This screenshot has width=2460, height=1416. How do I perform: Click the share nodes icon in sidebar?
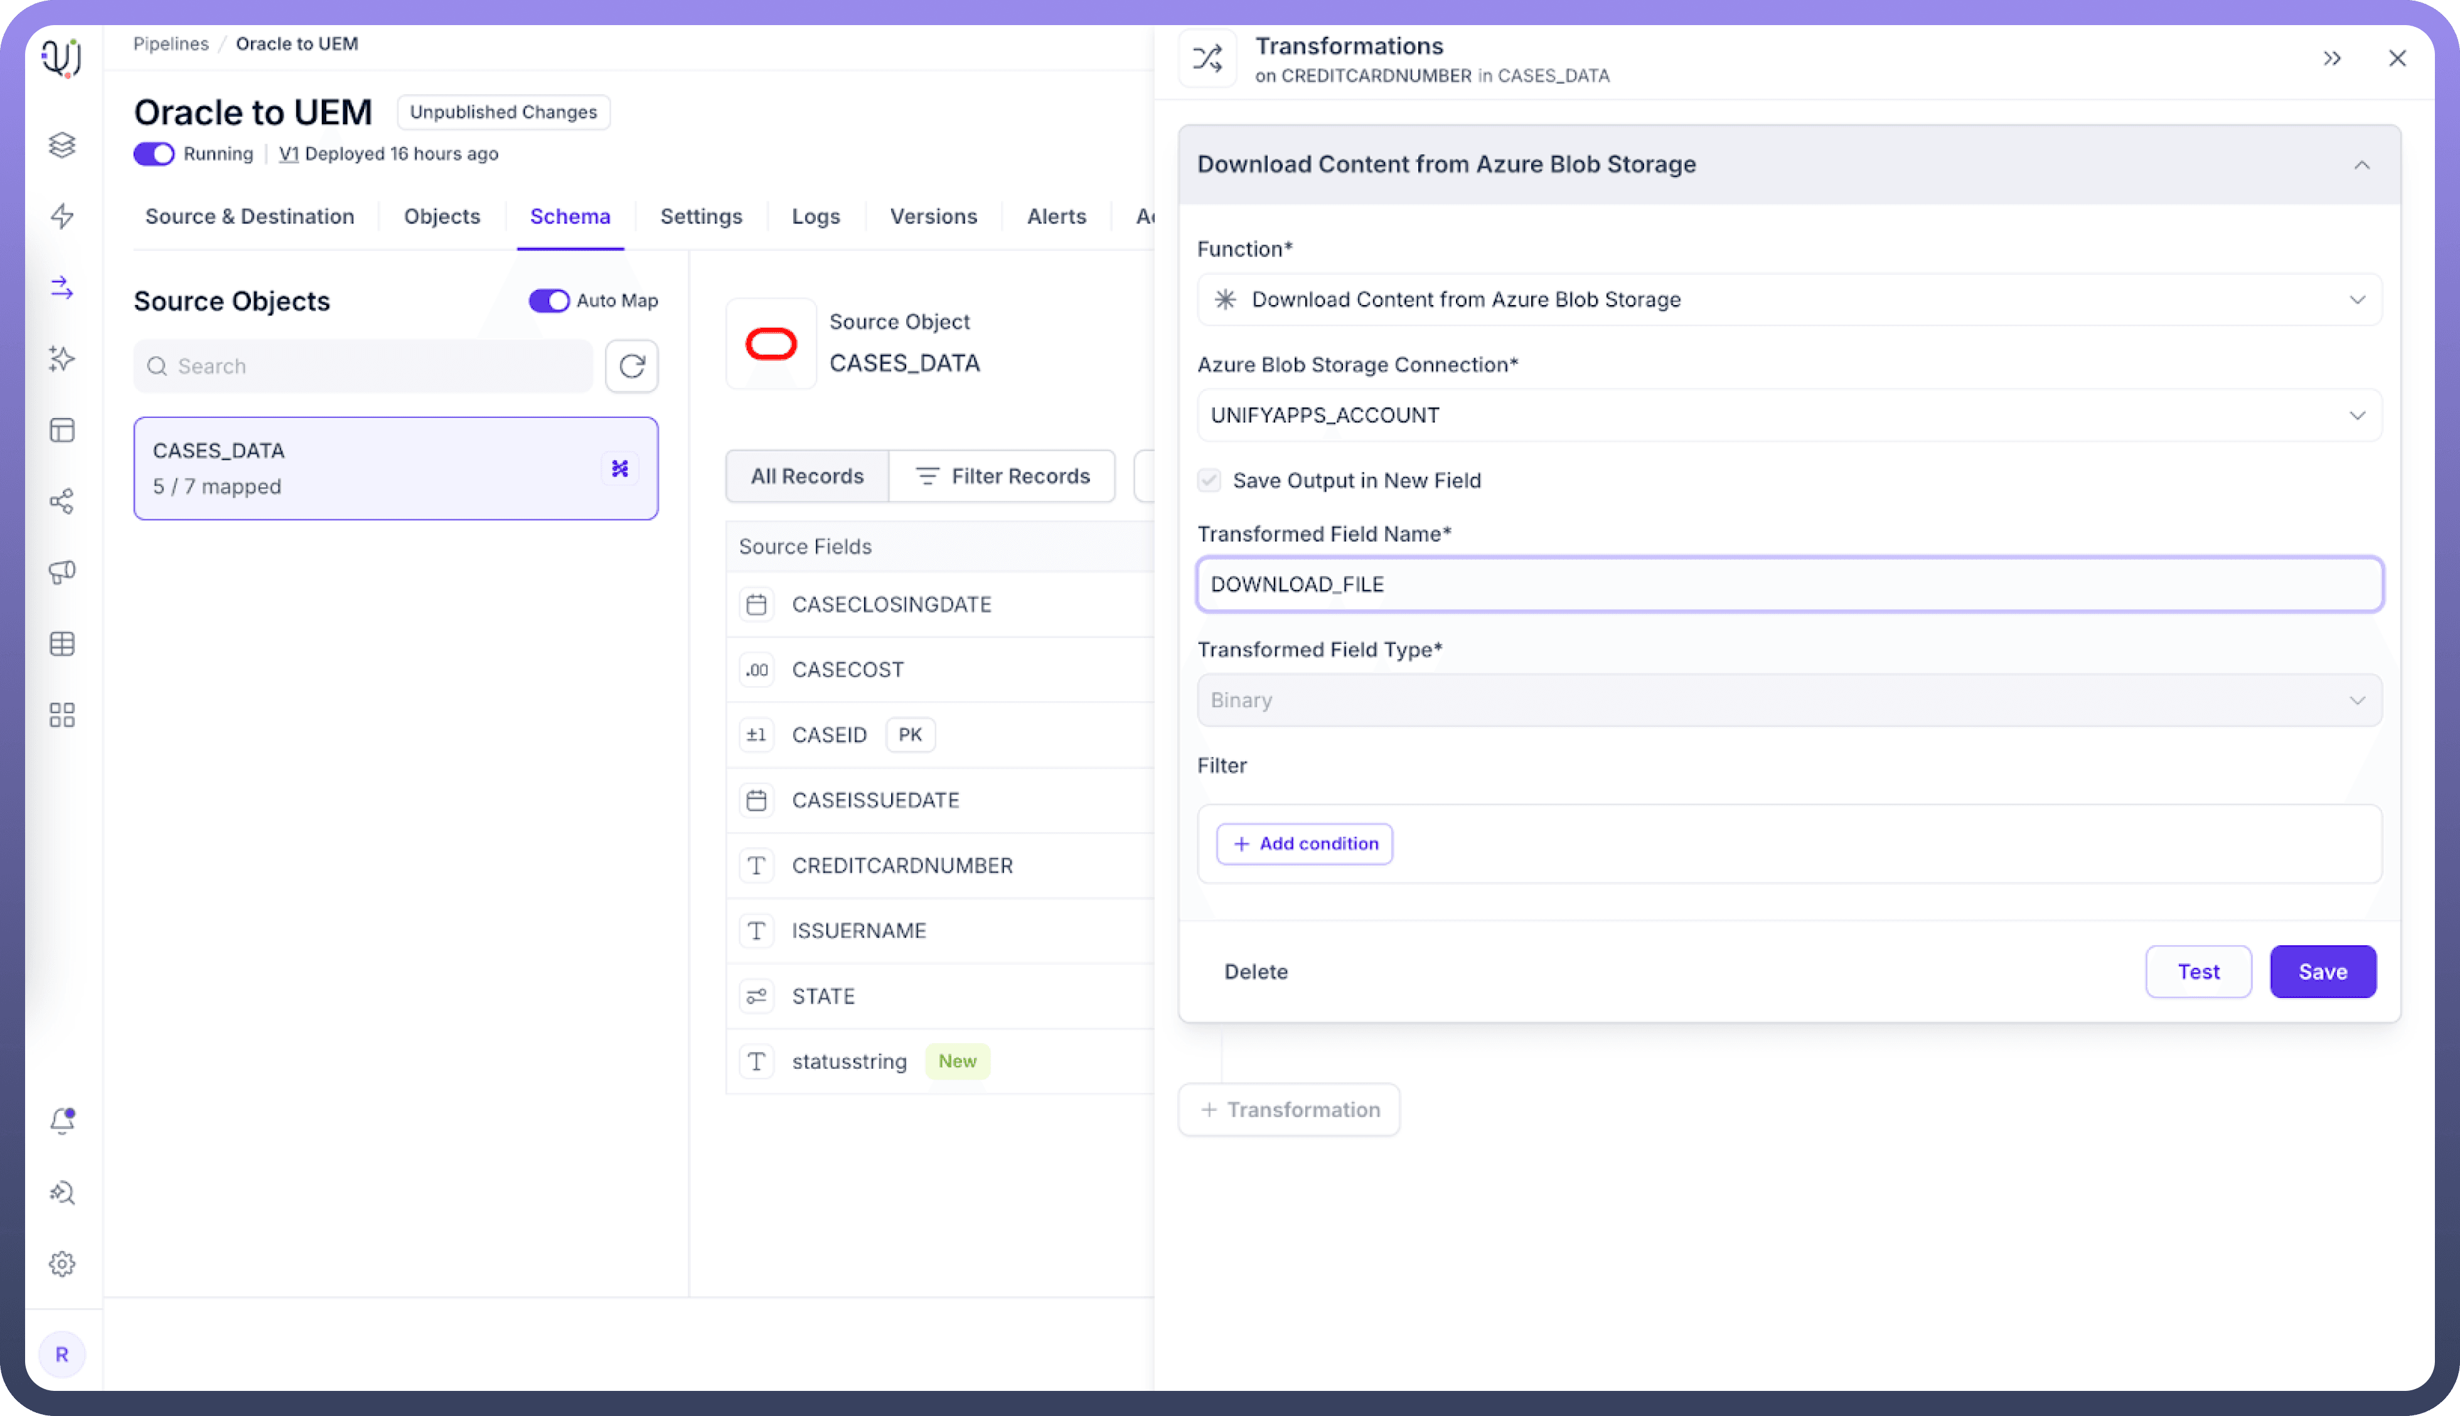(x=62, y=501)
